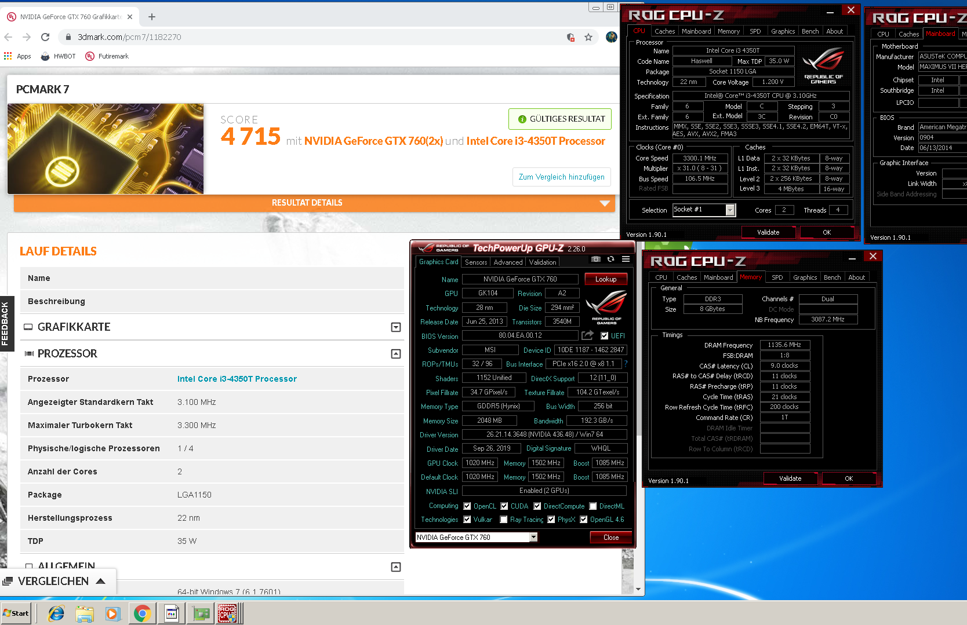The height and width of the screenshot is (625, 967).
Task: Open the GPU selection dropdown in GPU-Z
Action: tap(533, 538)
